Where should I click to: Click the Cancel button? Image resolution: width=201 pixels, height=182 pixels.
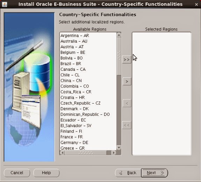17,173
